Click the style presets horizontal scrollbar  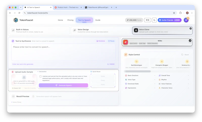coord(137,71)
